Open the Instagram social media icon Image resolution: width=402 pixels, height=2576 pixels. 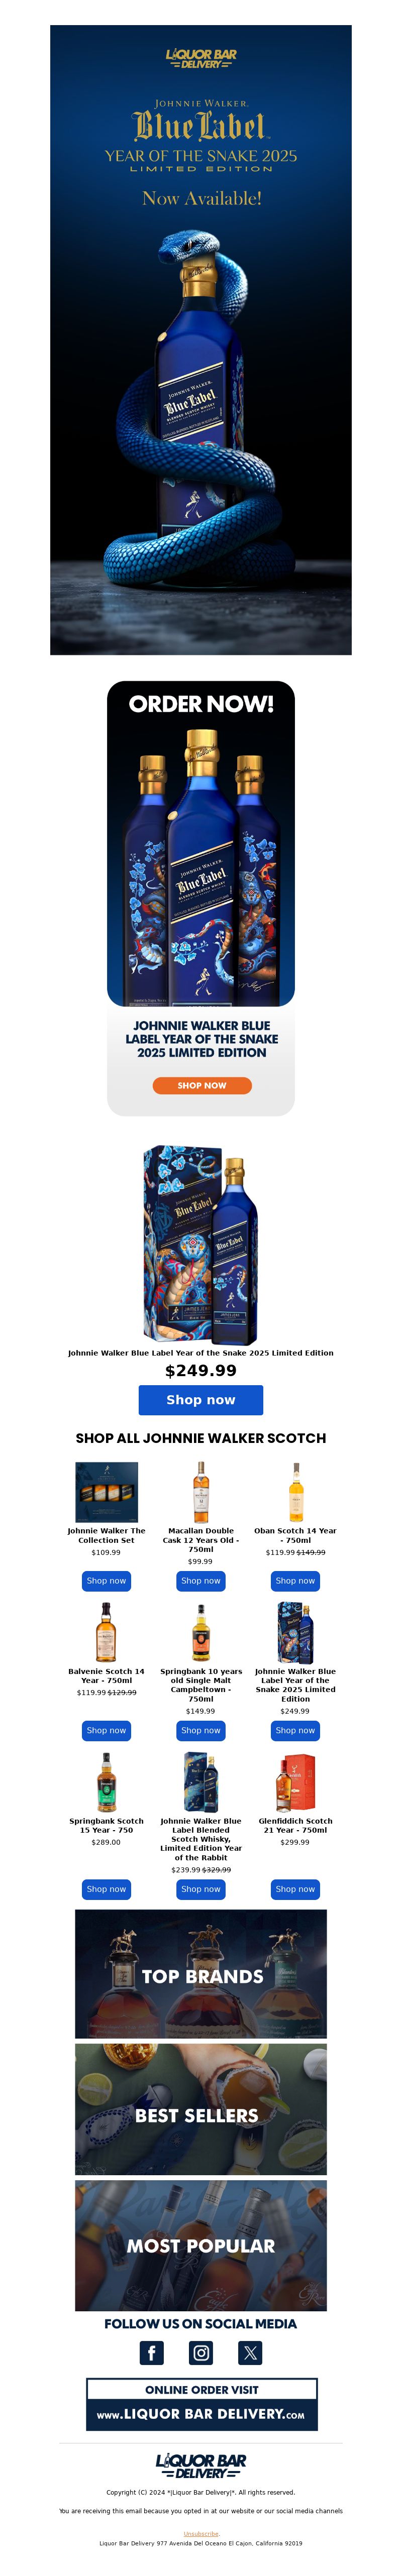point(201,2352)
